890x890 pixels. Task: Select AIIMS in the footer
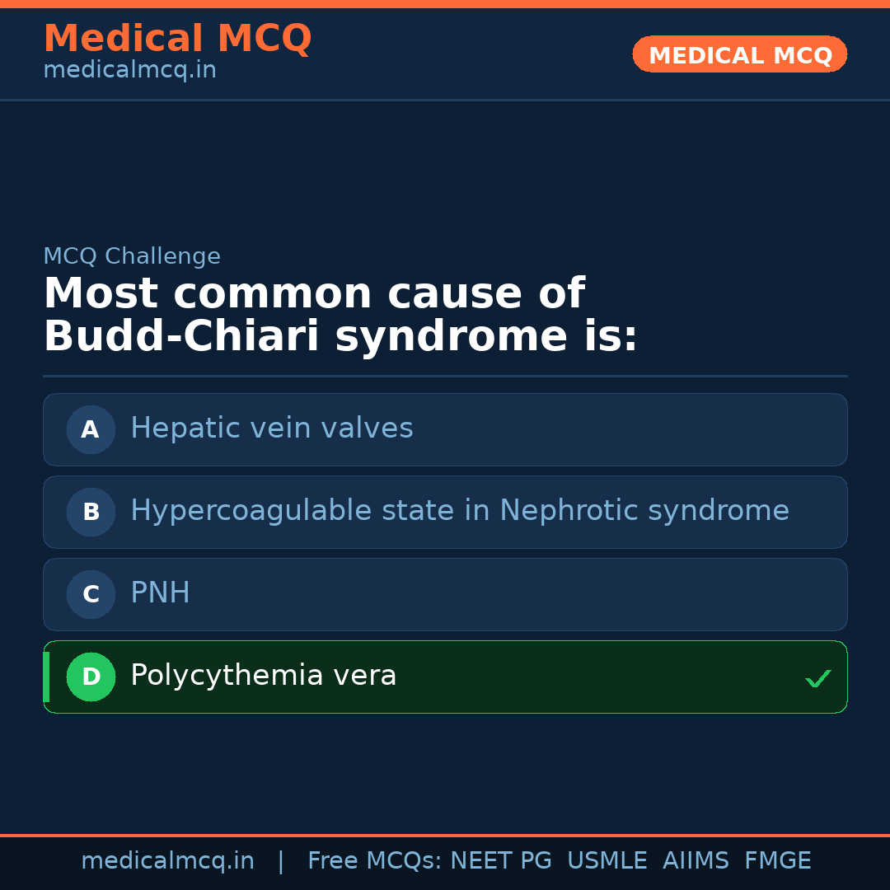(x=696, y=861)
